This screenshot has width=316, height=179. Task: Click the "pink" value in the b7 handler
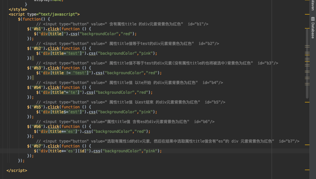point(150,151)
